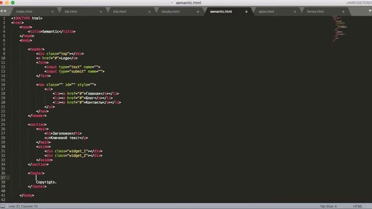The width and height of the screenshot is (372, 209).
Task: Close the unsaved blocks.html tab
Action: [x=198, y=12]
